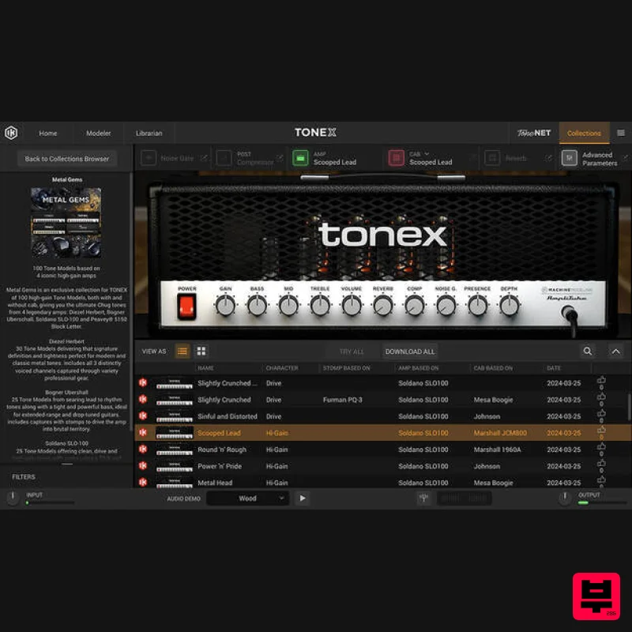Sort by the NAME column header
This screenshot has height=632, width=632.
point(205,368)
